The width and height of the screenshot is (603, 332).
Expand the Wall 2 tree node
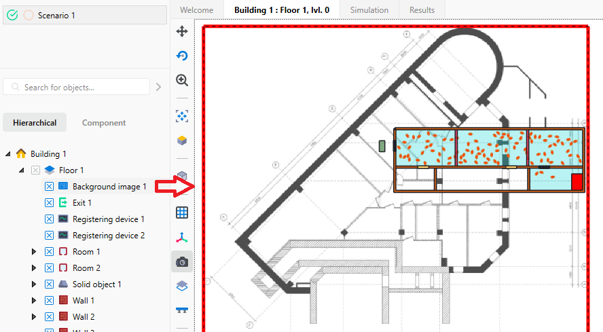(34, 316)
